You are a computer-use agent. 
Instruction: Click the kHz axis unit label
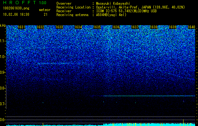click(3, 26)
